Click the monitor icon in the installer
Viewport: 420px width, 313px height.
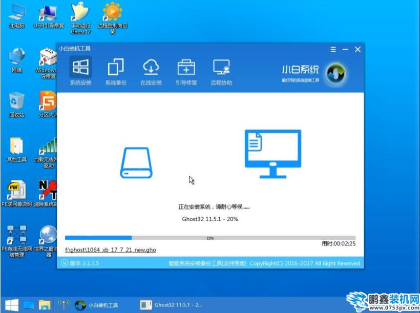point(272,154)
